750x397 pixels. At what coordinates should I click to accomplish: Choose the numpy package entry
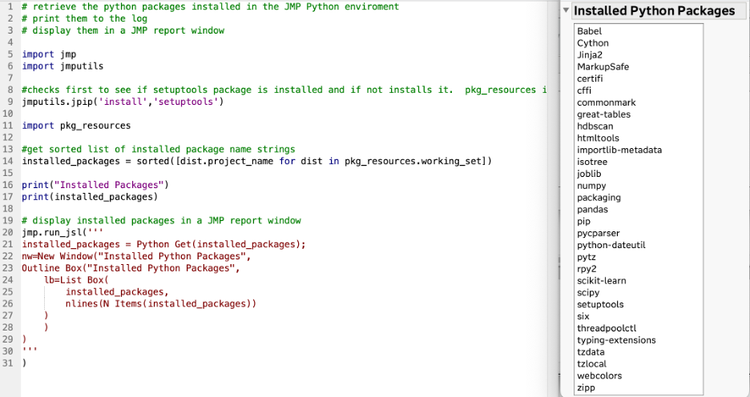click(591, 186)
